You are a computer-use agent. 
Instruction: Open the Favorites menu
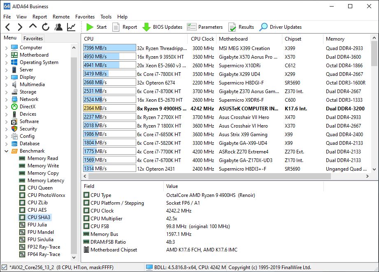[85, 17]
